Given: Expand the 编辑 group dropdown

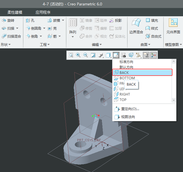Looking at the screenshot, I should [97, 44].
